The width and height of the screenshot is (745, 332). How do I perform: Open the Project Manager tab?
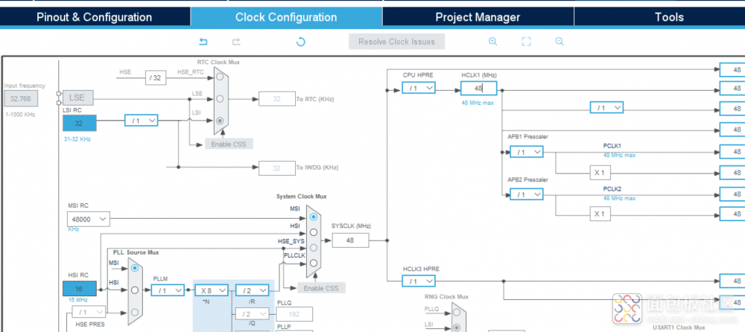click(478, 17)
